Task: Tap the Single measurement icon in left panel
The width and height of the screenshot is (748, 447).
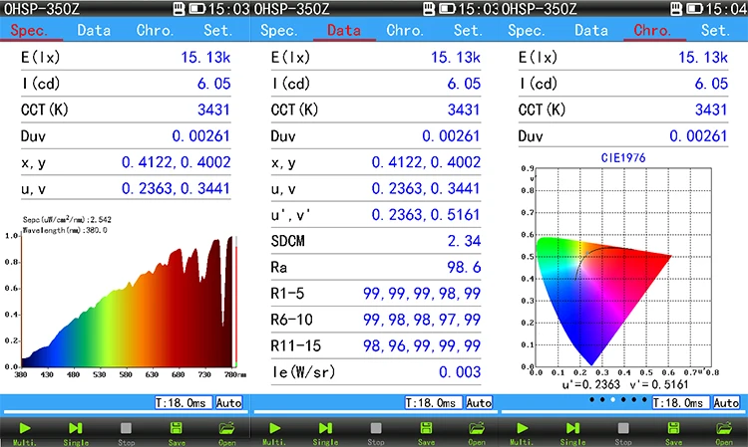Action: [x=76, y=428]
